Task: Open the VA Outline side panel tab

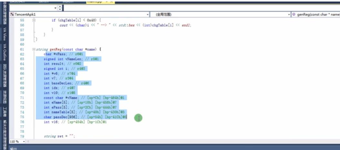Action: tap(4, 52)
